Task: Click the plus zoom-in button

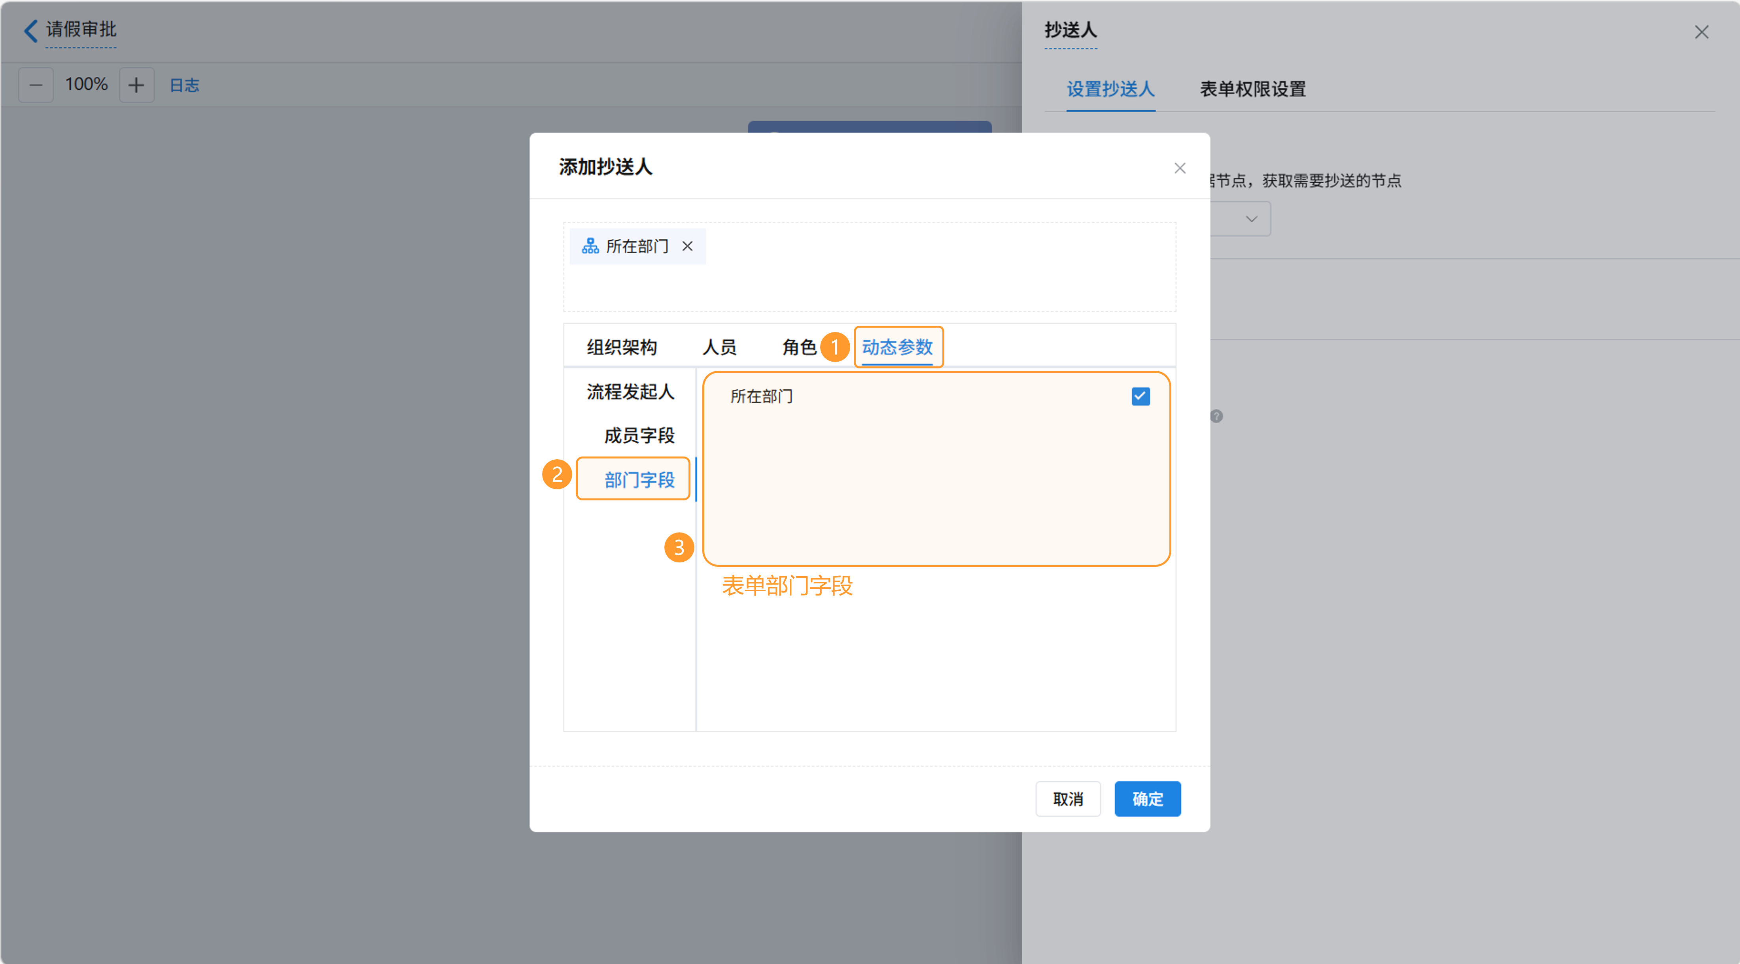Action: pyautogui.click(x=136, y=85)
